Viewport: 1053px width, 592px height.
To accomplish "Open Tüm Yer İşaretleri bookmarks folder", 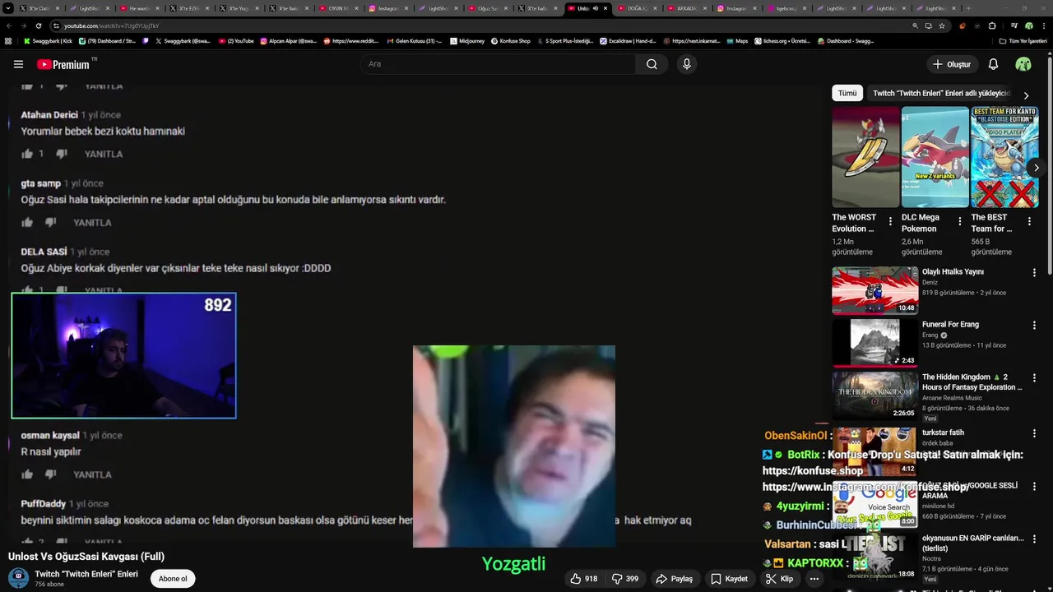I will click(x=1023, y=40).
